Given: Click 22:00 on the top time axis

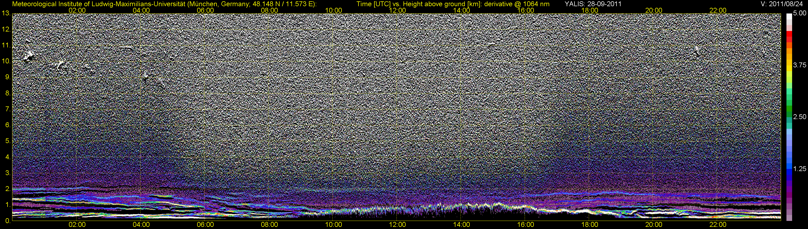Looking at the screenshot, I should click(718, 10).
